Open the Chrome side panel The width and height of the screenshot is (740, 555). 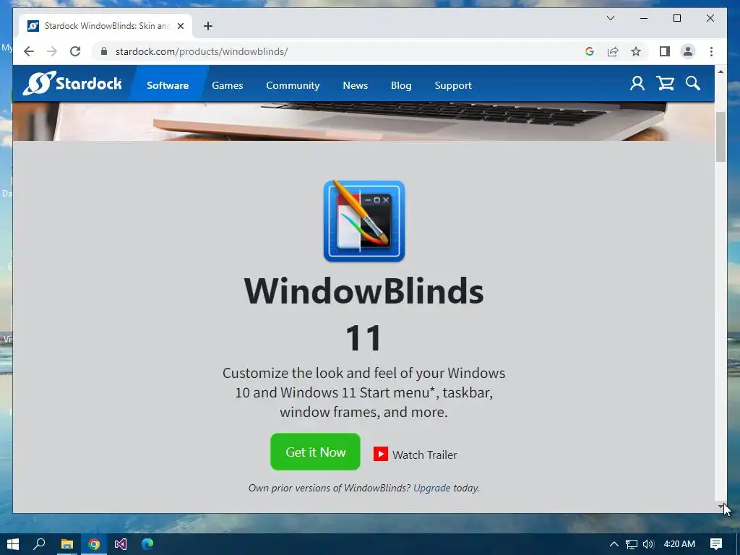click(665, 51)
